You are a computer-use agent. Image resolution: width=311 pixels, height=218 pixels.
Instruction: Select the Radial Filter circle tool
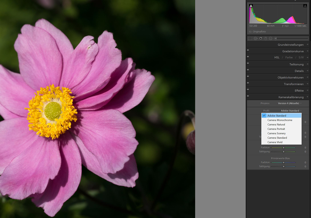pos(270,38)
